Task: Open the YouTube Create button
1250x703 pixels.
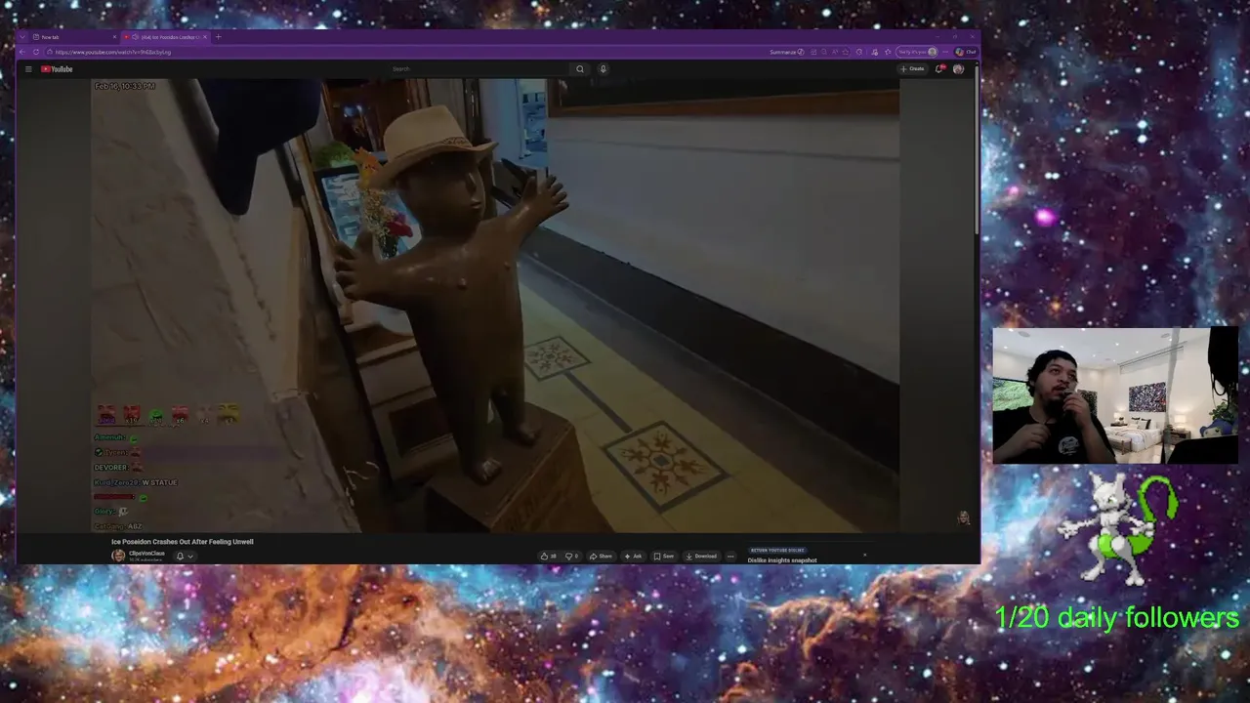Action: point(912,68)
